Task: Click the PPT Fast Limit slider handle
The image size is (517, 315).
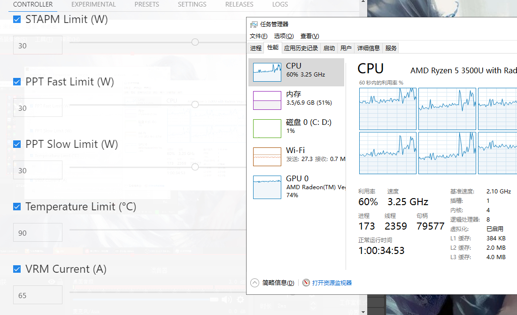Action: coord(195,104)
